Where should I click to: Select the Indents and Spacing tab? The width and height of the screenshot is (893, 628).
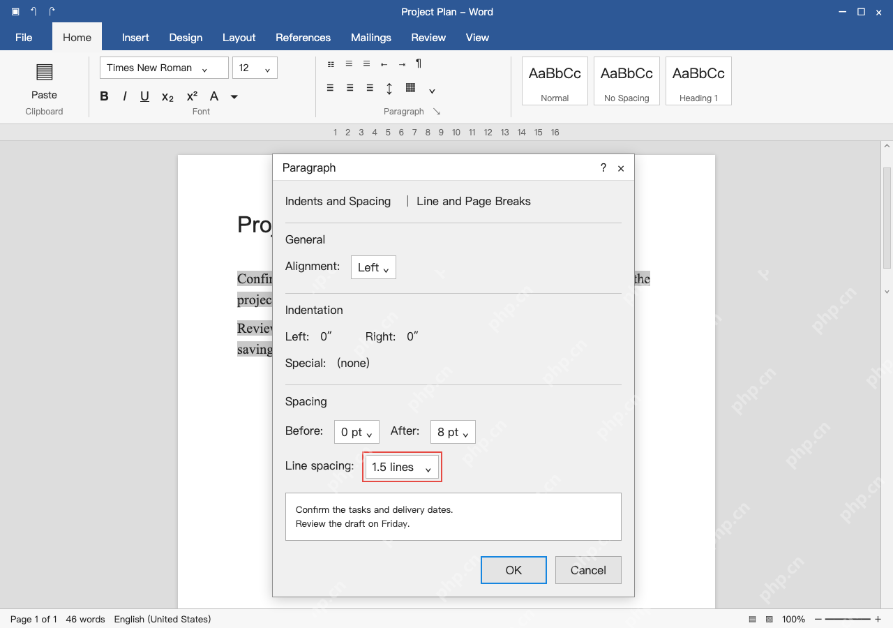[338, 201]
